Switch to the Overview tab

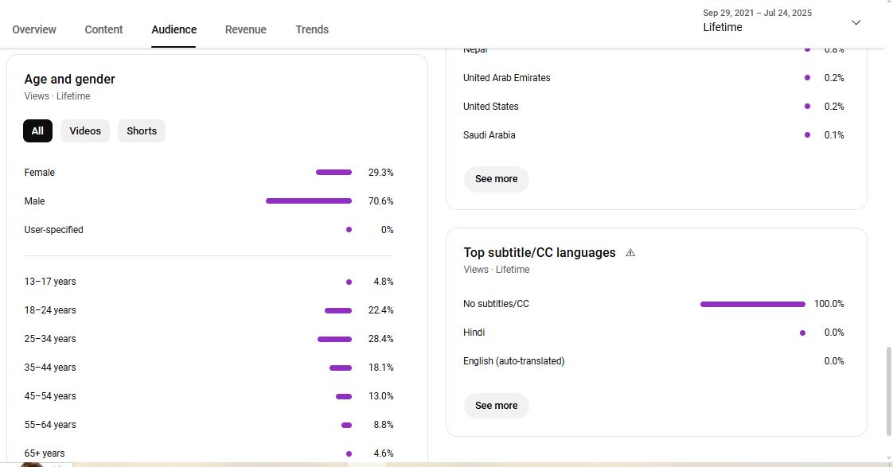[34, 29]
